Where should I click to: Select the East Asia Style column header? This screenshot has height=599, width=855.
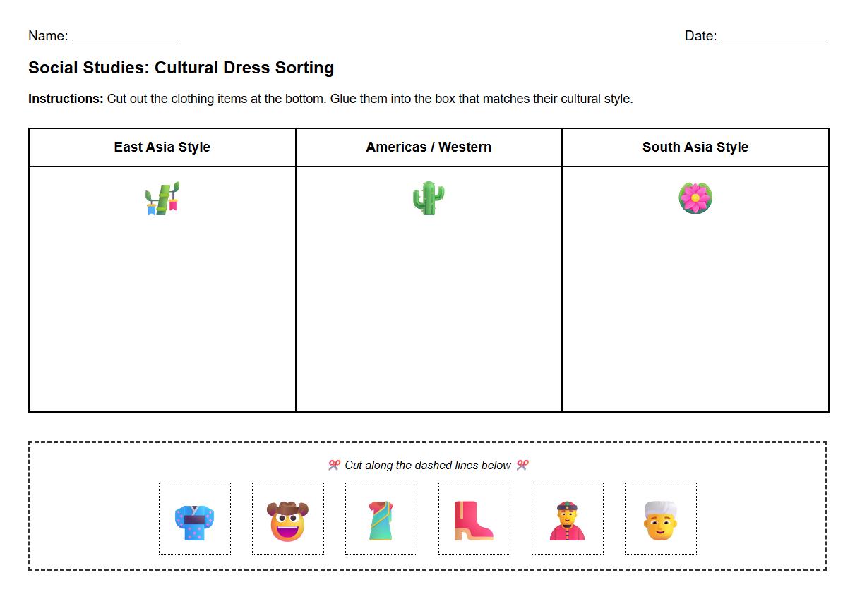tap(162, 147)
